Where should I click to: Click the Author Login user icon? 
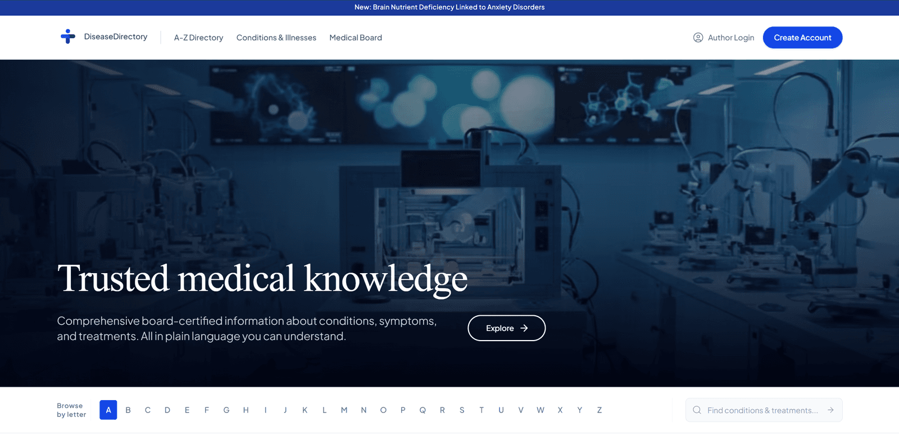point(698,38)
